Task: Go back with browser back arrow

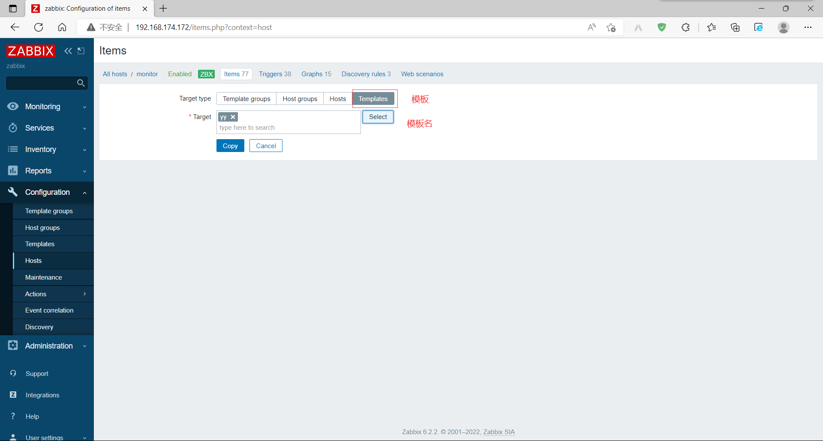Action: [x=15, y=27]
